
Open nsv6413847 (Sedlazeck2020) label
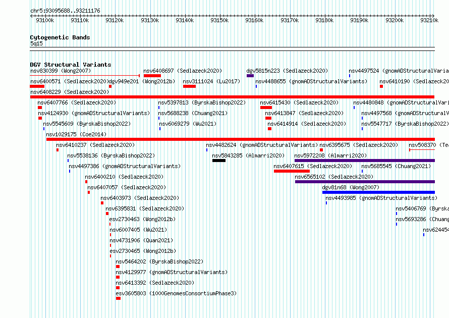(304, 113)
